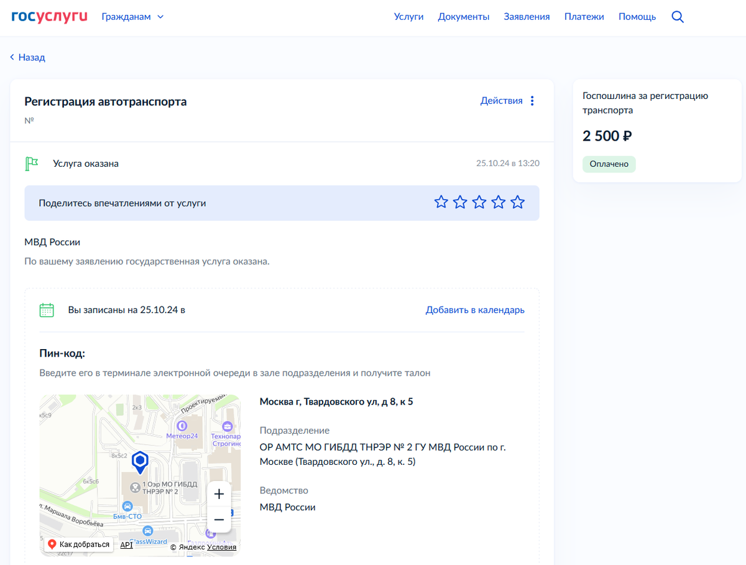Click the green flag status icon
The width and height of the screenshot is (746, 565).
[x=31, y=164]
